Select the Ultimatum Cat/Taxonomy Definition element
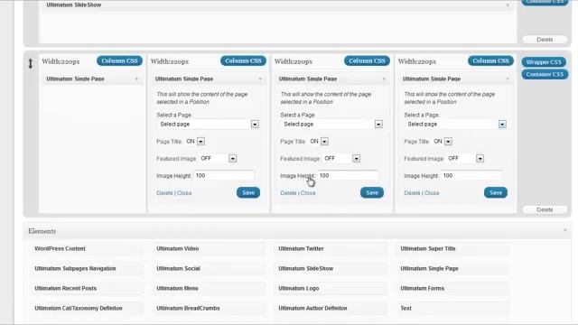578x325 pixels. click(87, 309)
